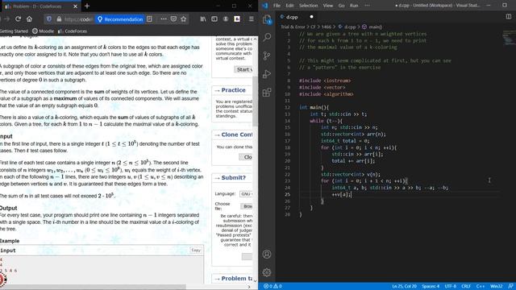Bookmark this page with the star icon
Screen dimensions: 516x290
(x=184, y=19)
